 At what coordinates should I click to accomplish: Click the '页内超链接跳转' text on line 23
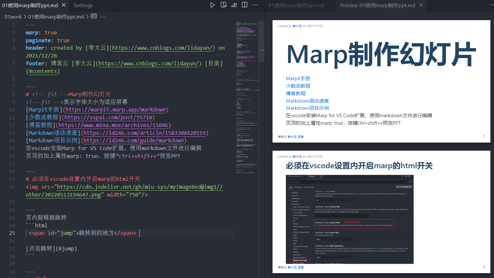coord(46,218)
